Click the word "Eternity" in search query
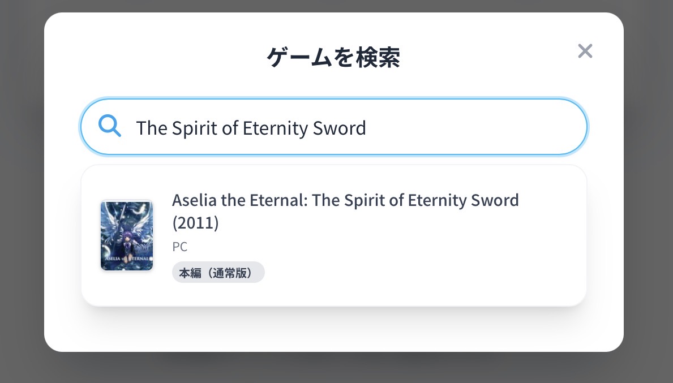673x383 pixels. pos(276,128)
